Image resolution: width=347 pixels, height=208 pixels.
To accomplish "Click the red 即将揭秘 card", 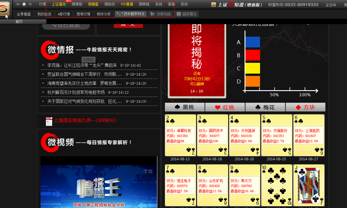I will (x=197, y=61).
